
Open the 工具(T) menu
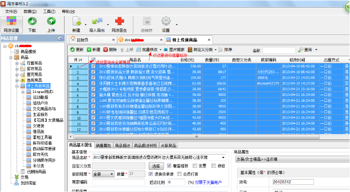[49, 11]
